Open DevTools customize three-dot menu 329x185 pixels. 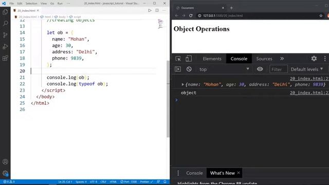(325, 59)
